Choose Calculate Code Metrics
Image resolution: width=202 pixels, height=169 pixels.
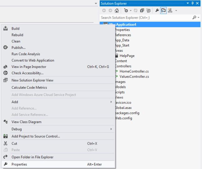coord(58,88)
